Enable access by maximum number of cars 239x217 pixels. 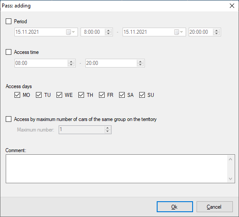point(9,119)
